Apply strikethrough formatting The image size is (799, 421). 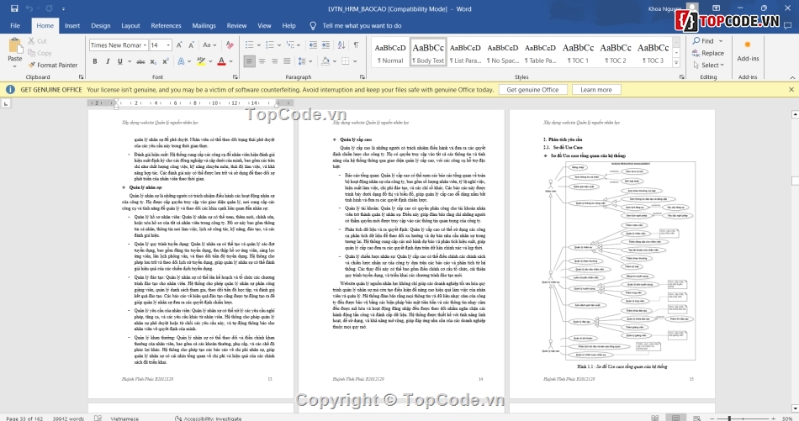pyautogui.click(x=140, y=61)
